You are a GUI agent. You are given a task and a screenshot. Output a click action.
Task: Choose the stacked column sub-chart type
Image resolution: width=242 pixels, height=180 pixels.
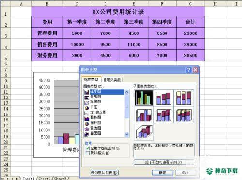click(164, 98)
